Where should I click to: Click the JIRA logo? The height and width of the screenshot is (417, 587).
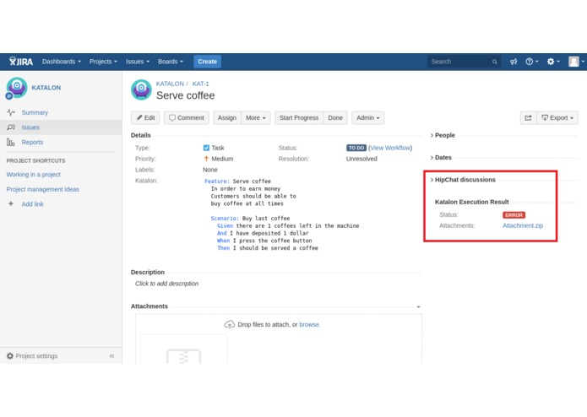tap(21, 62)
